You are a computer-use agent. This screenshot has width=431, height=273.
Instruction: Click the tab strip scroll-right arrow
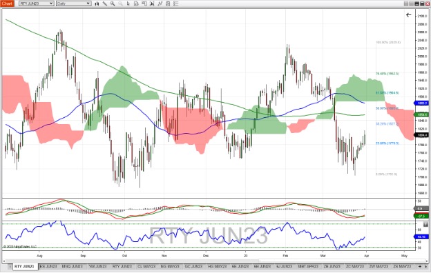coord(427,266)
